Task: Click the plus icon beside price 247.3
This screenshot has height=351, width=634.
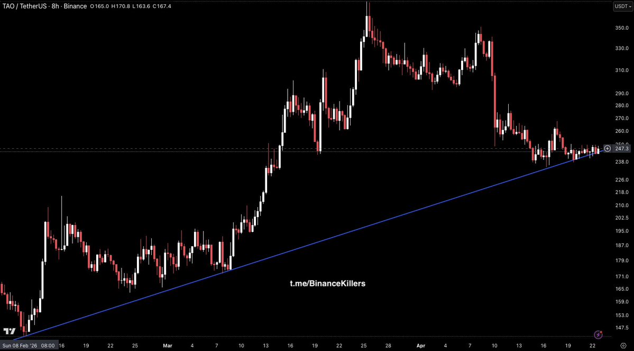Action: pos(607,149)
